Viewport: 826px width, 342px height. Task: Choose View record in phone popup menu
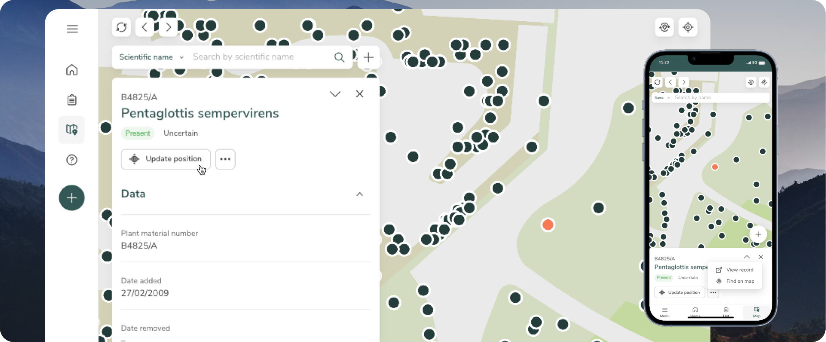point(735,270)
